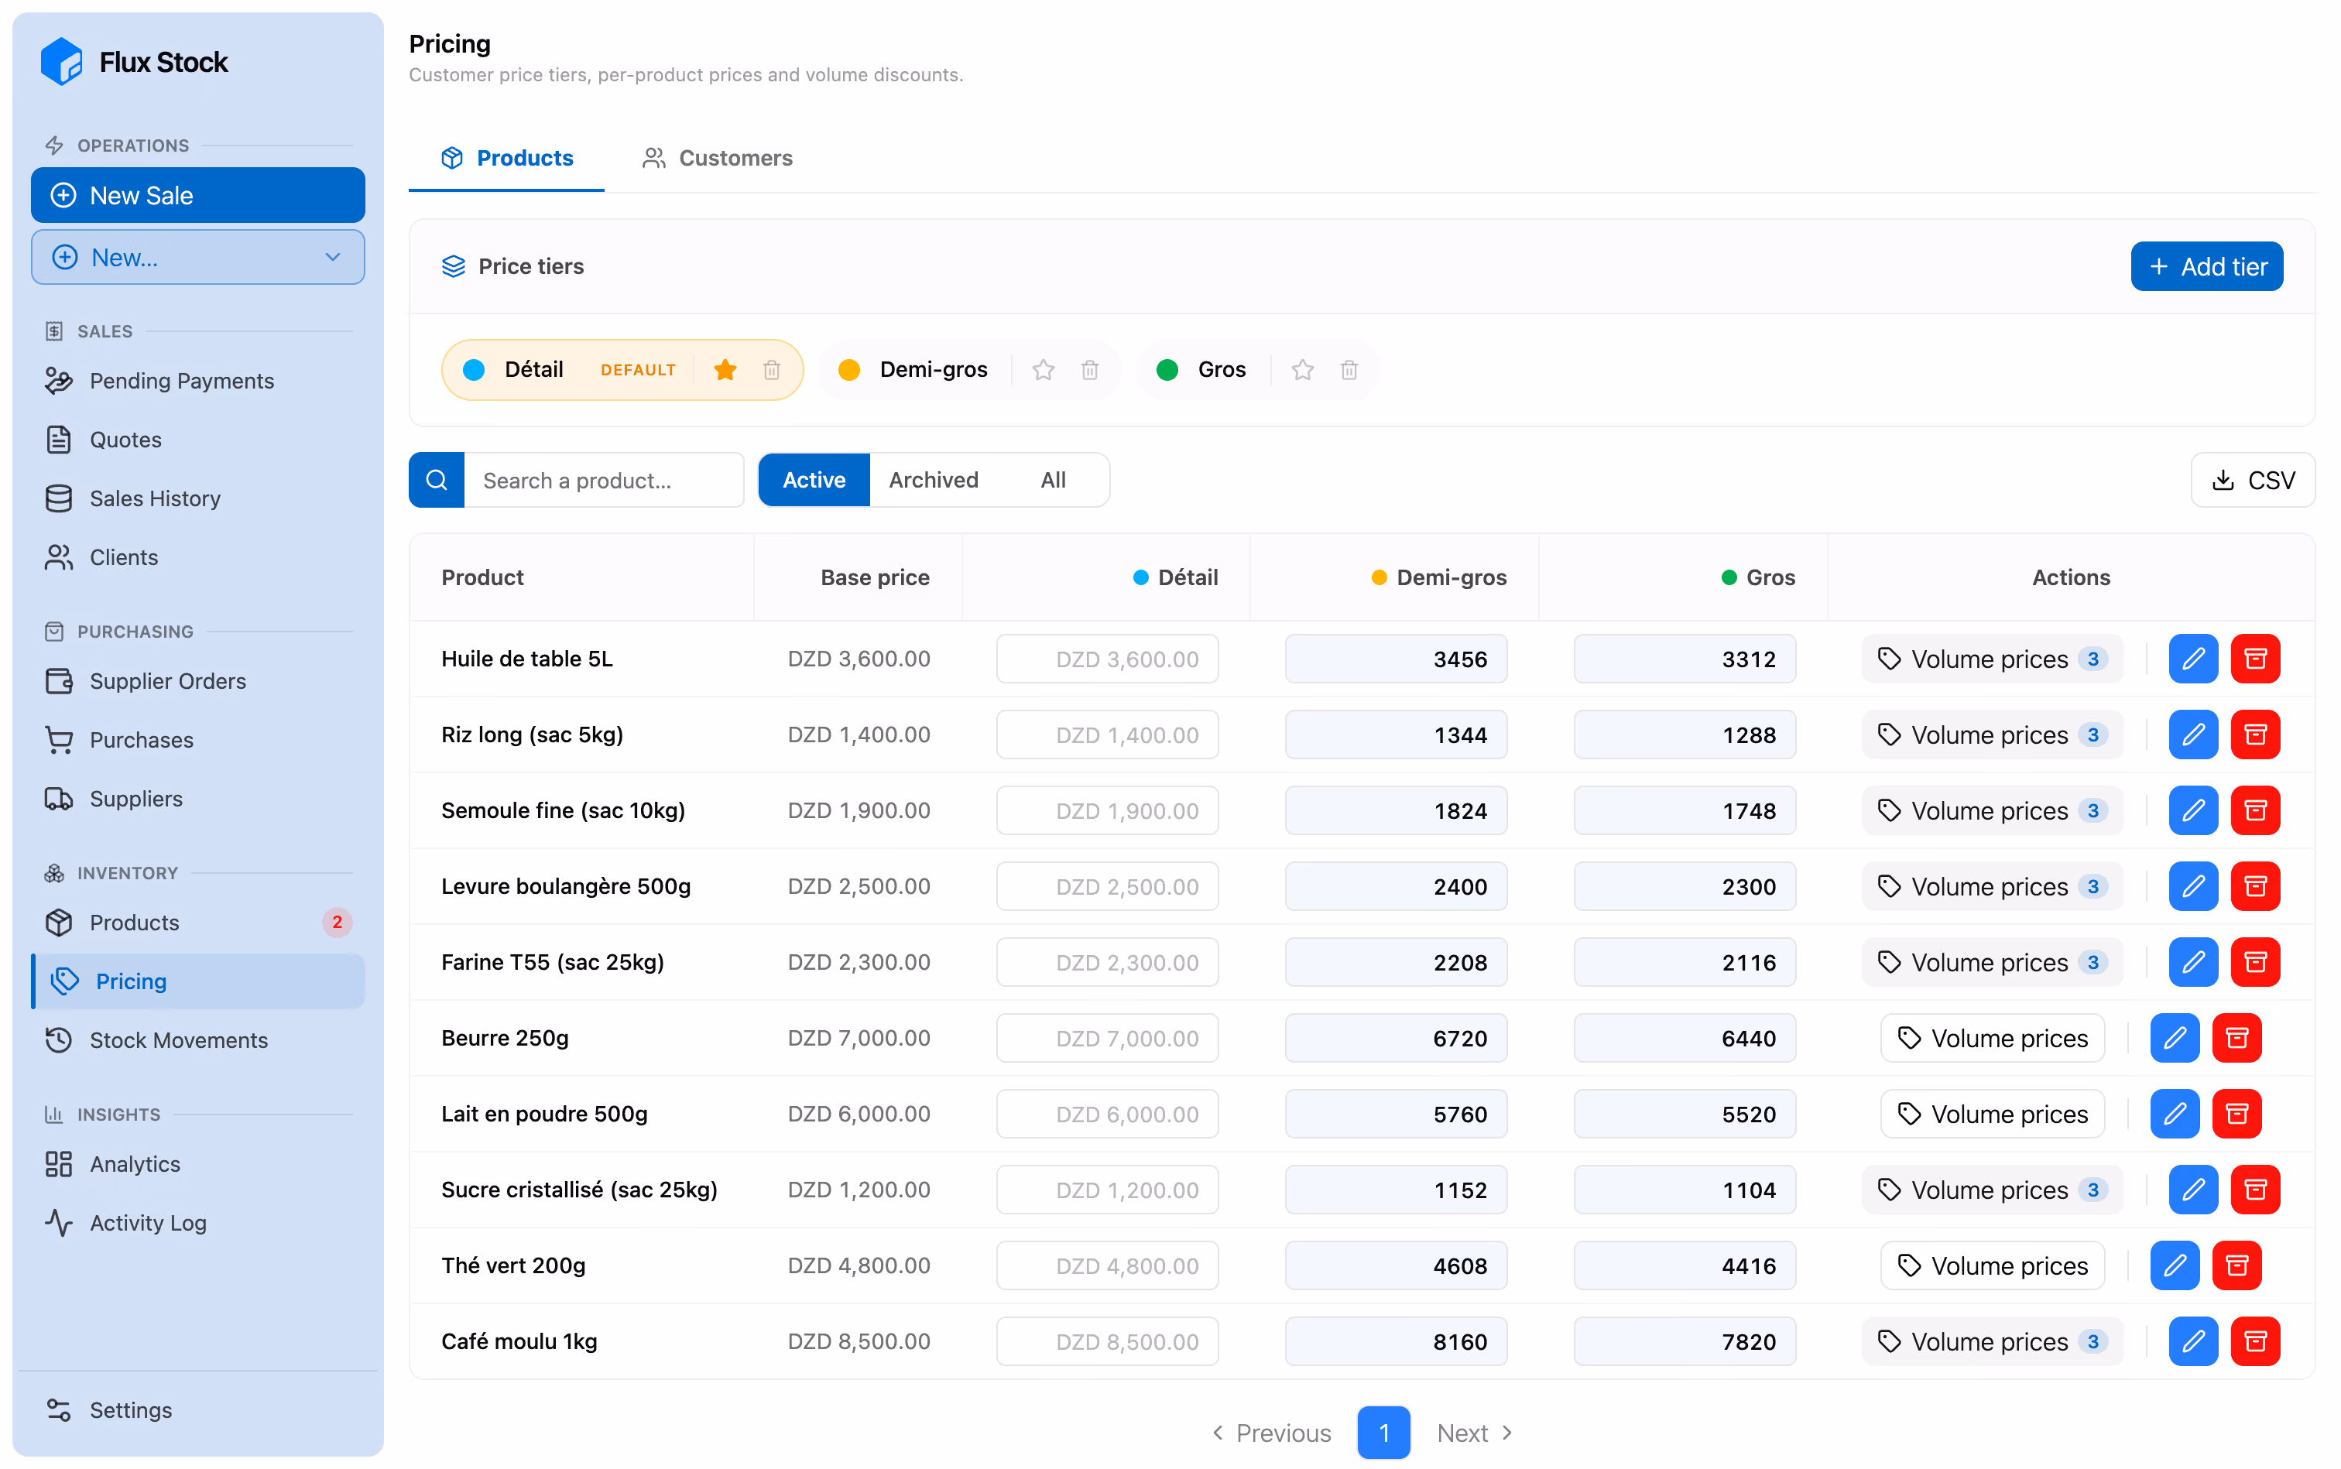Viewport: 2341px width, 1469px height.
Task: Archive Levure boulangère 500g
Action: 2256,886
